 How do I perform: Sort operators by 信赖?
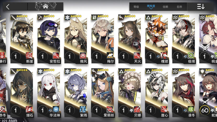point(165,7)
